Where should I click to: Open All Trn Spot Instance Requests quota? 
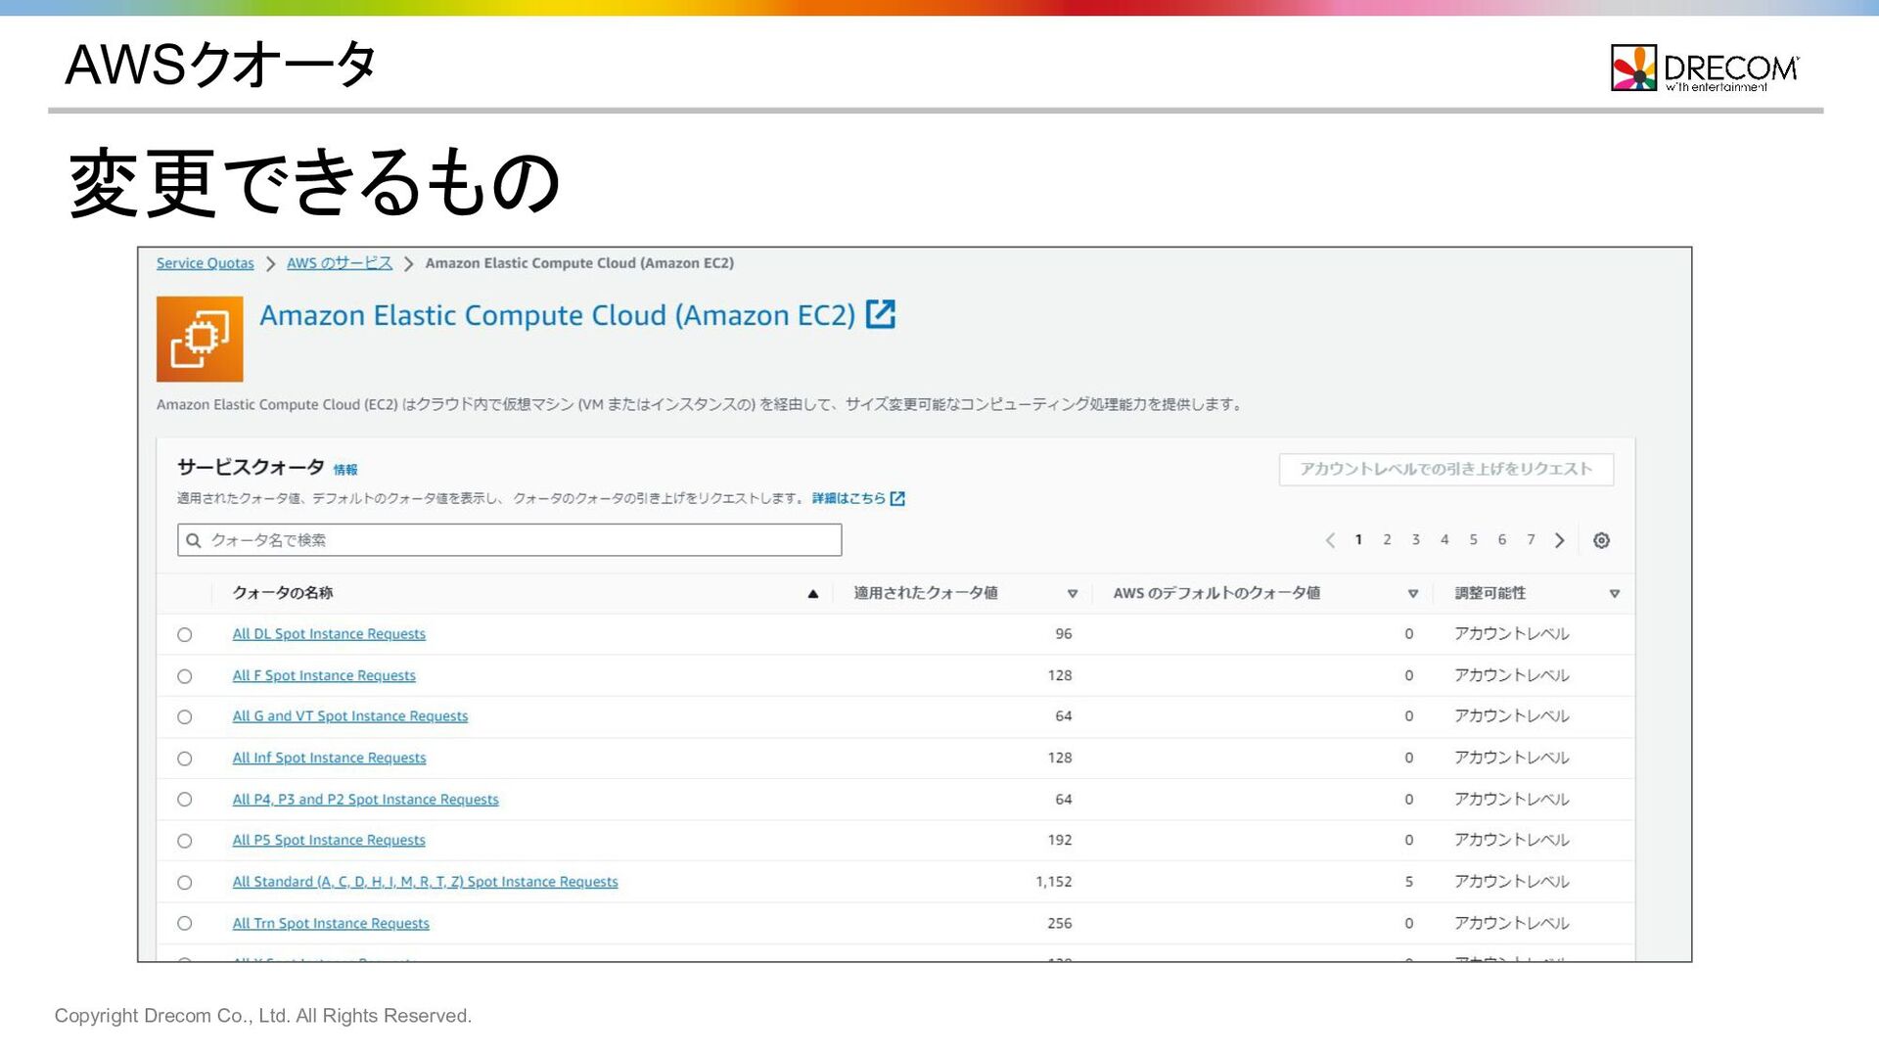(331, 923)
